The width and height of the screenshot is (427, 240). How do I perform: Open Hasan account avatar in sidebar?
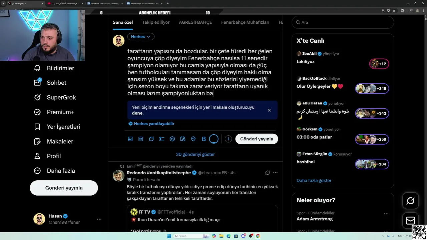[x=39, y=219]
